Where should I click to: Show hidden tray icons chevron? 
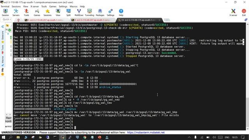pyautogui.click(x=189, y=137)
